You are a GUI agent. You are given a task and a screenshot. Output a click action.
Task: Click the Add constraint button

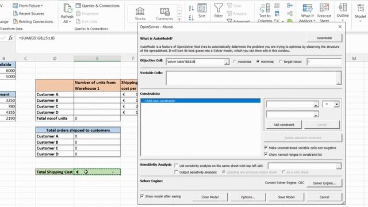tap(283, 125)
